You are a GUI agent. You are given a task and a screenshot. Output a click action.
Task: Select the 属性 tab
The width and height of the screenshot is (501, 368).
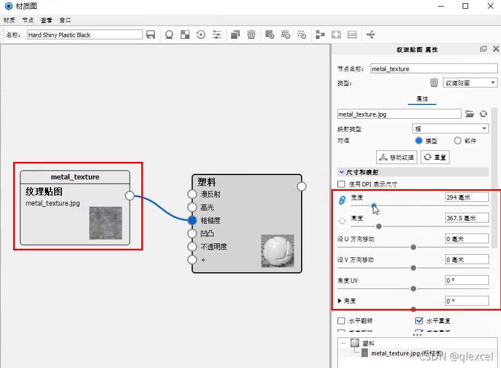[422, 99]
